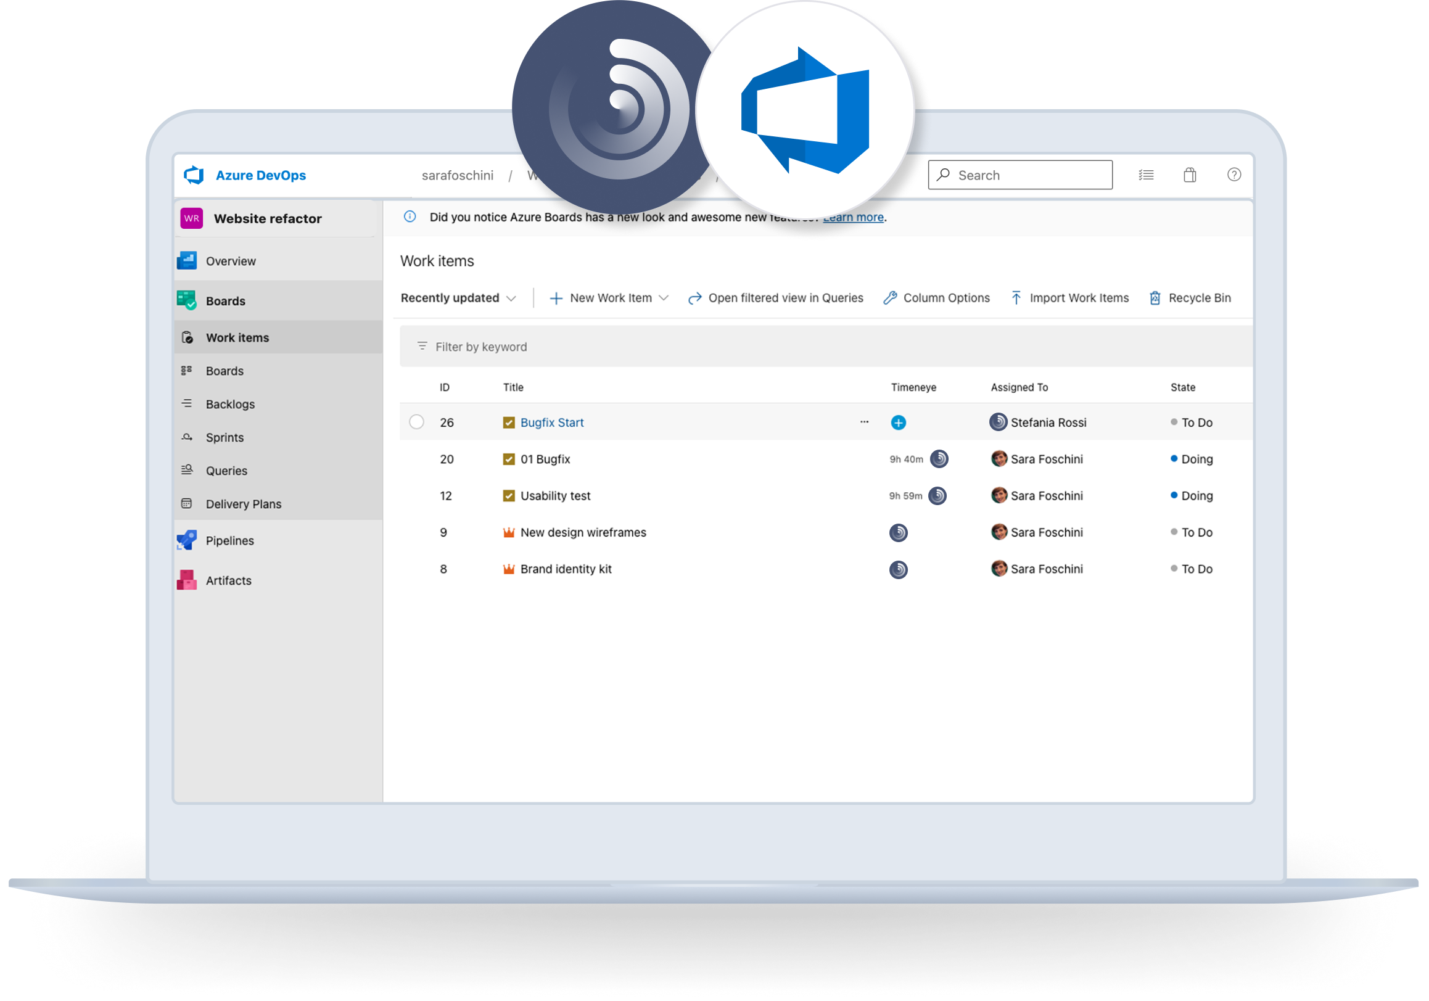1429x1001 pixels.
Task: Click the Azure DevOps logo icon
Action: pos(194,176)
